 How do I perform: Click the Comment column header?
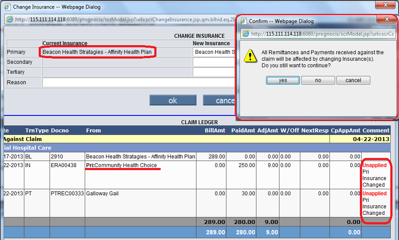point(376,131)
